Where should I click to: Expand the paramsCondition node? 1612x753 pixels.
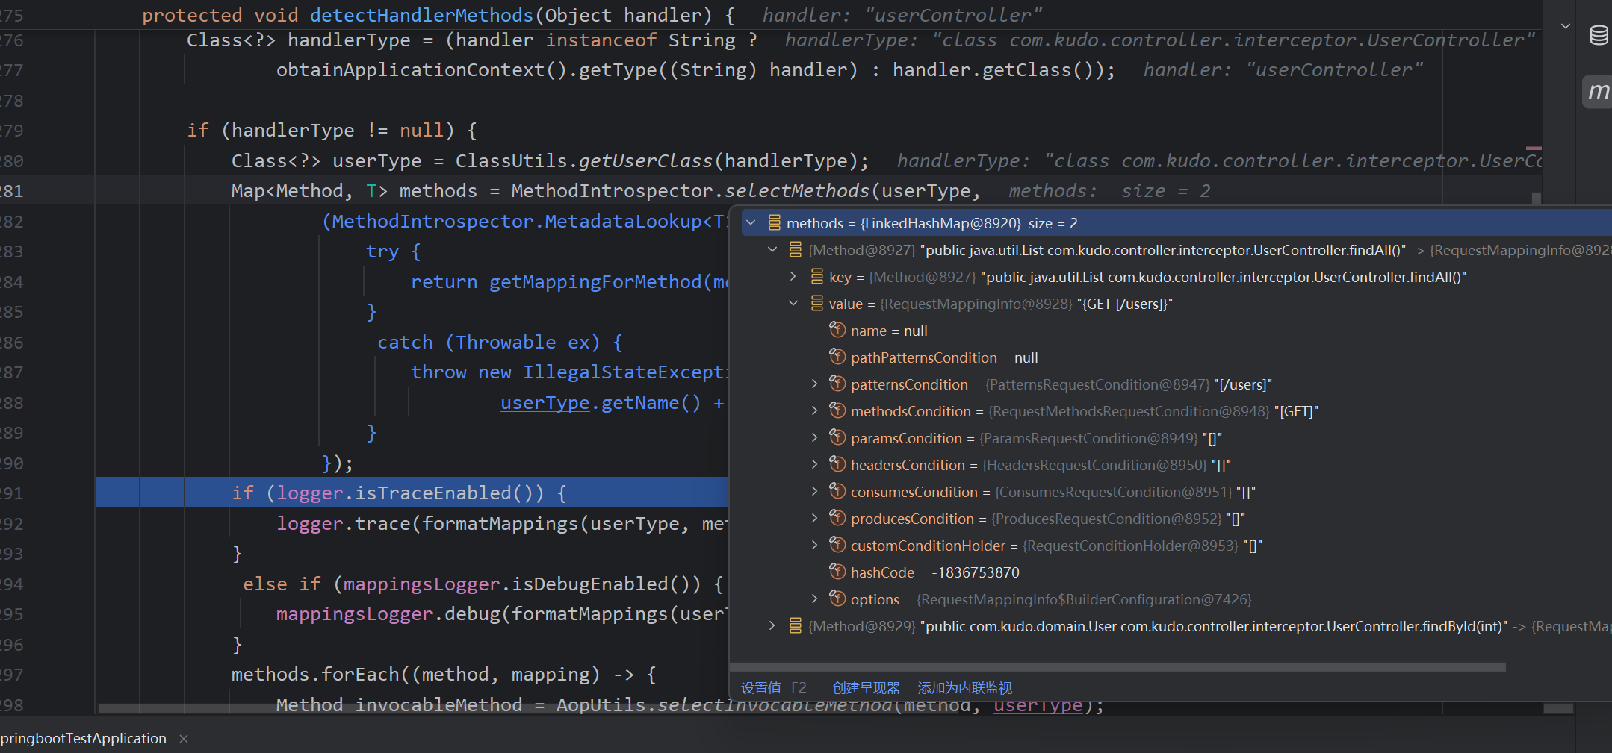point(814,437)
